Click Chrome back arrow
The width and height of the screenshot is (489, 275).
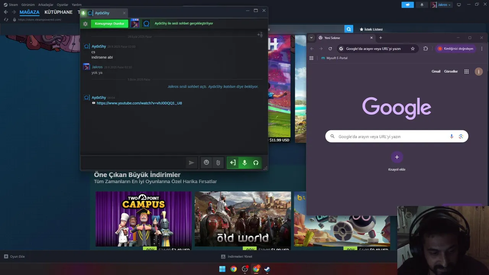point(312,49)
